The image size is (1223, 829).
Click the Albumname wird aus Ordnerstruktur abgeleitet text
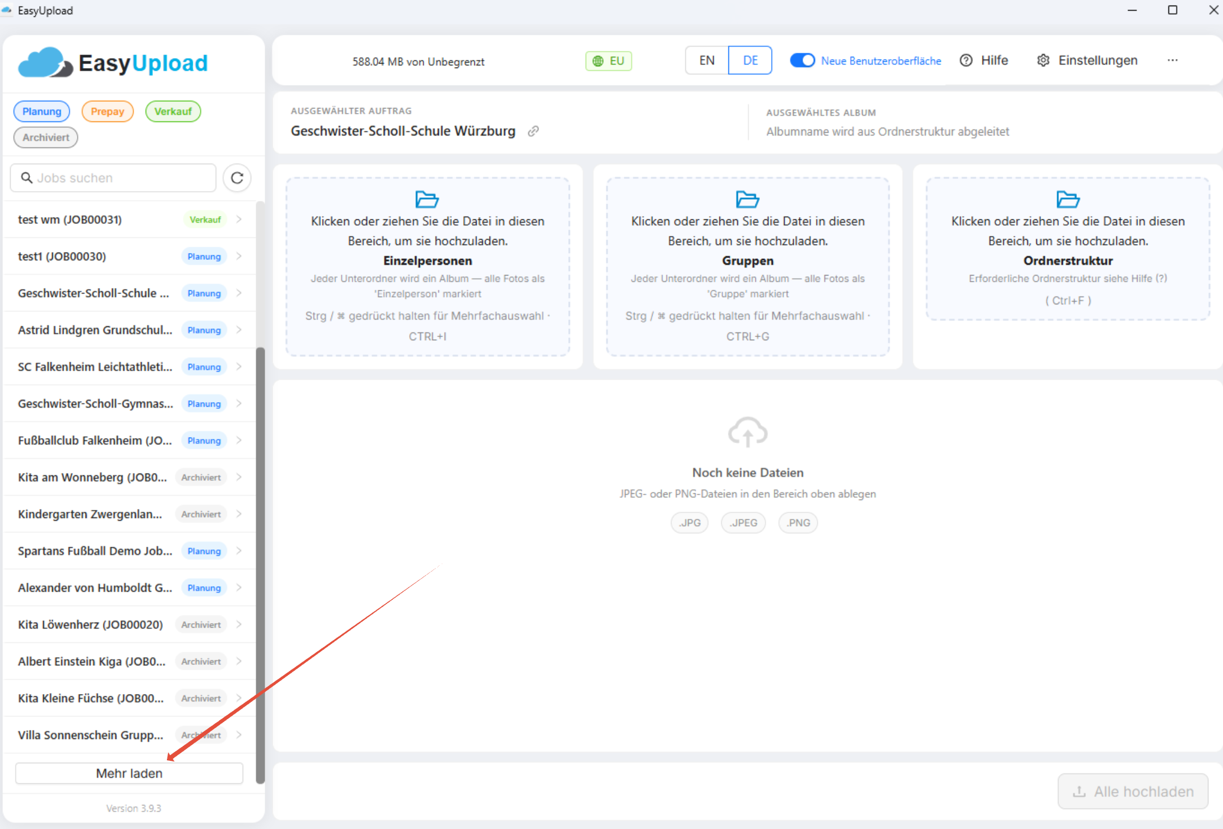point(887,132)
